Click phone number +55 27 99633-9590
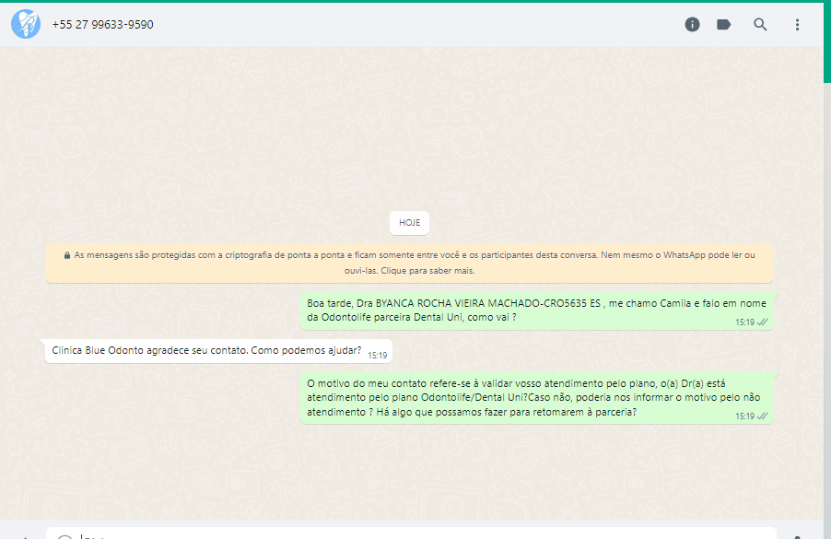The height and width of the screenshot is (539, 831). 103,24
